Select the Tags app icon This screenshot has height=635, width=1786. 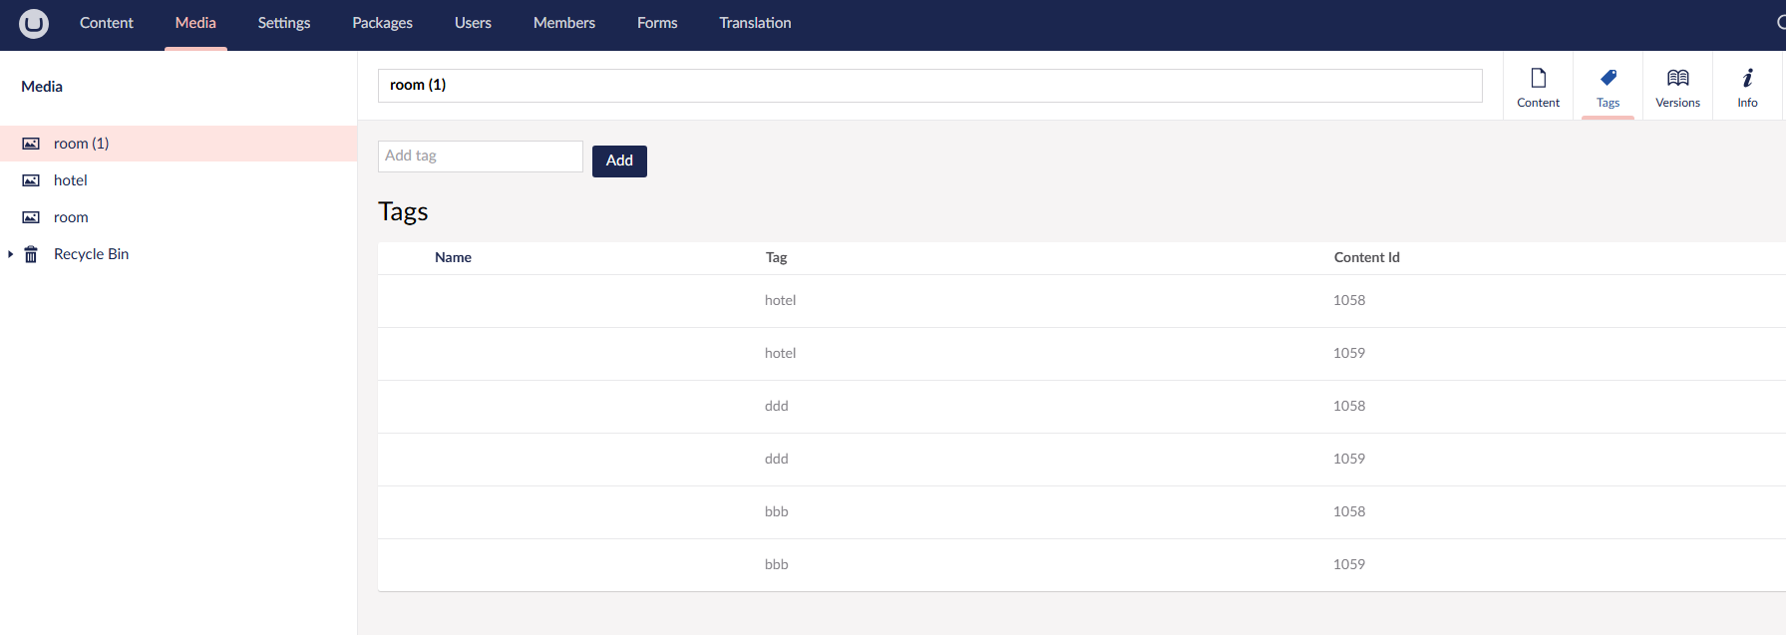pos(1607,79)
